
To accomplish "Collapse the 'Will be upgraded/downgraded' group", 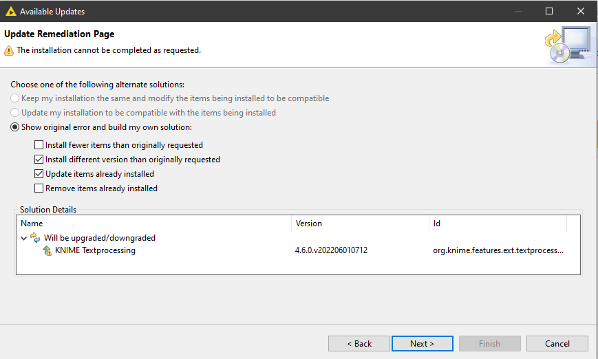I will tap(23, 238).
